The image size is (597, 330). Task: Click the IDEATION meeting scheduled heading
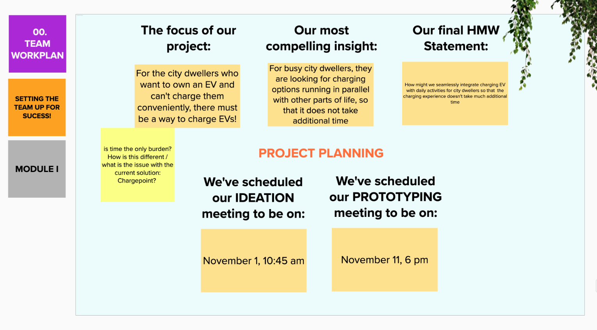253,198
